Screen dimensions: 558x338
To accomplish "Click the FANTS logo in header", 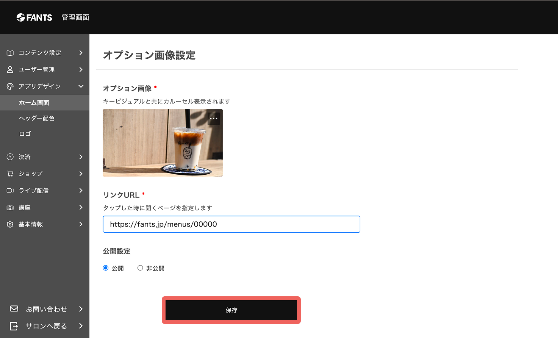I will (x=34, y=17).
